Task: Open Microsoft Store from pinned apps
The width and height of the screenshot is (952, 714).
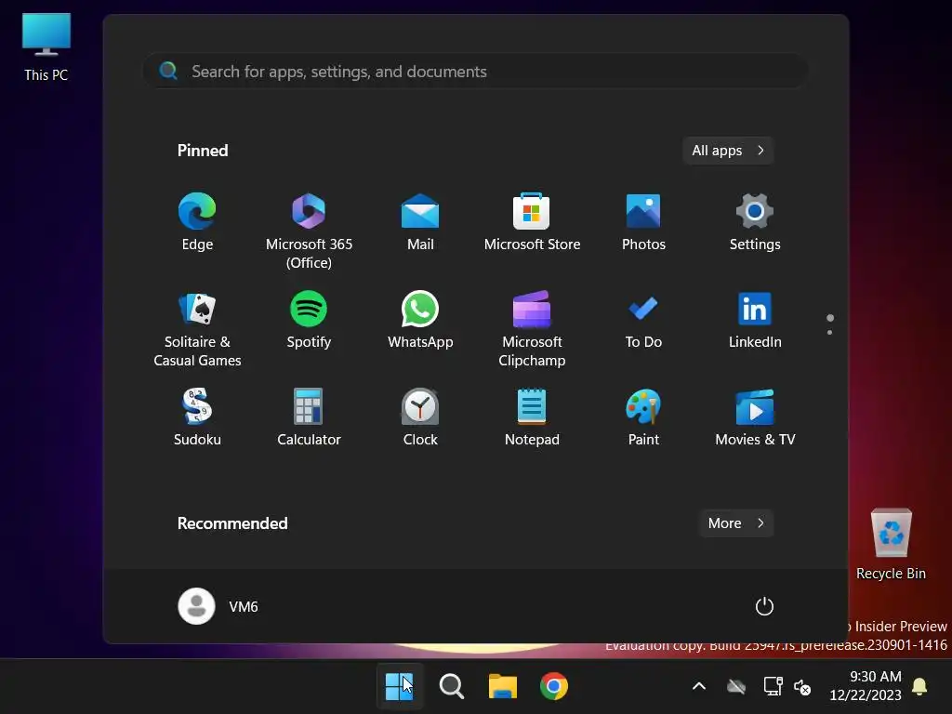Action: [532, 222]
